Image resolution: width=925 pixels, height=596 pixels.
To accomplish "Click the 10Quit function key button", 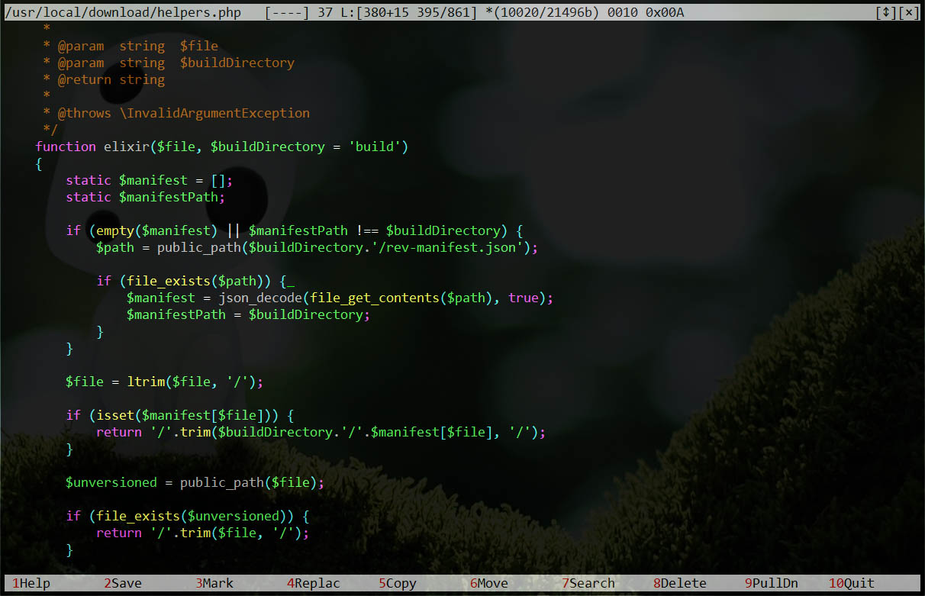I will [852, 583].
